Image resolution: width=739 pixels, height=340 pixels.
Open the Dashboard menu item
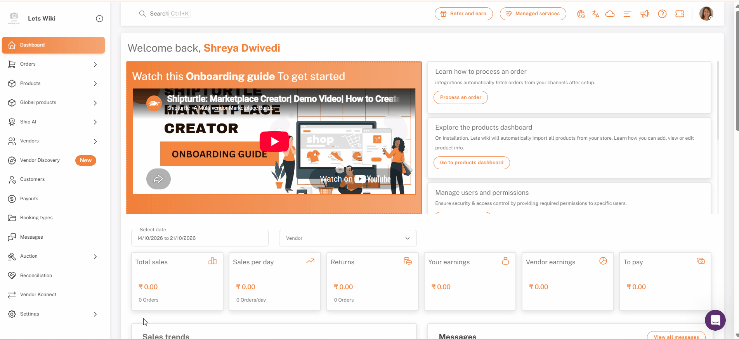53,45
